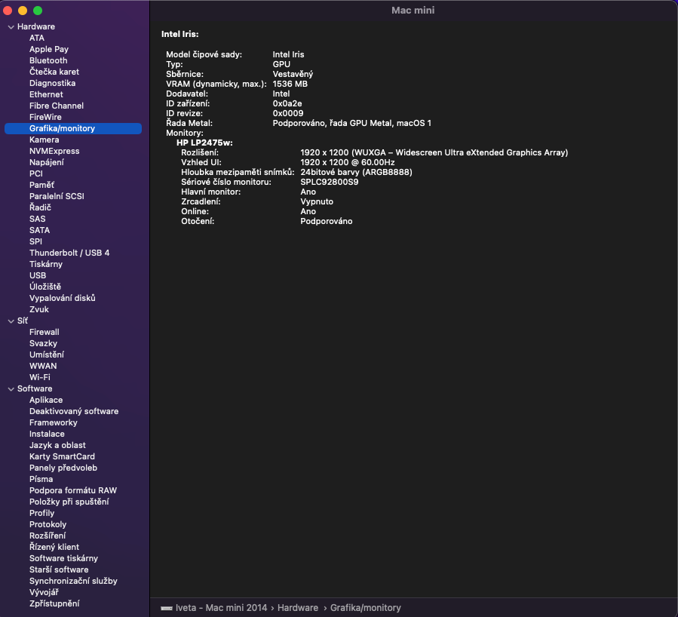
Task: Select Rozšíření item
Action: pos(48,536)
